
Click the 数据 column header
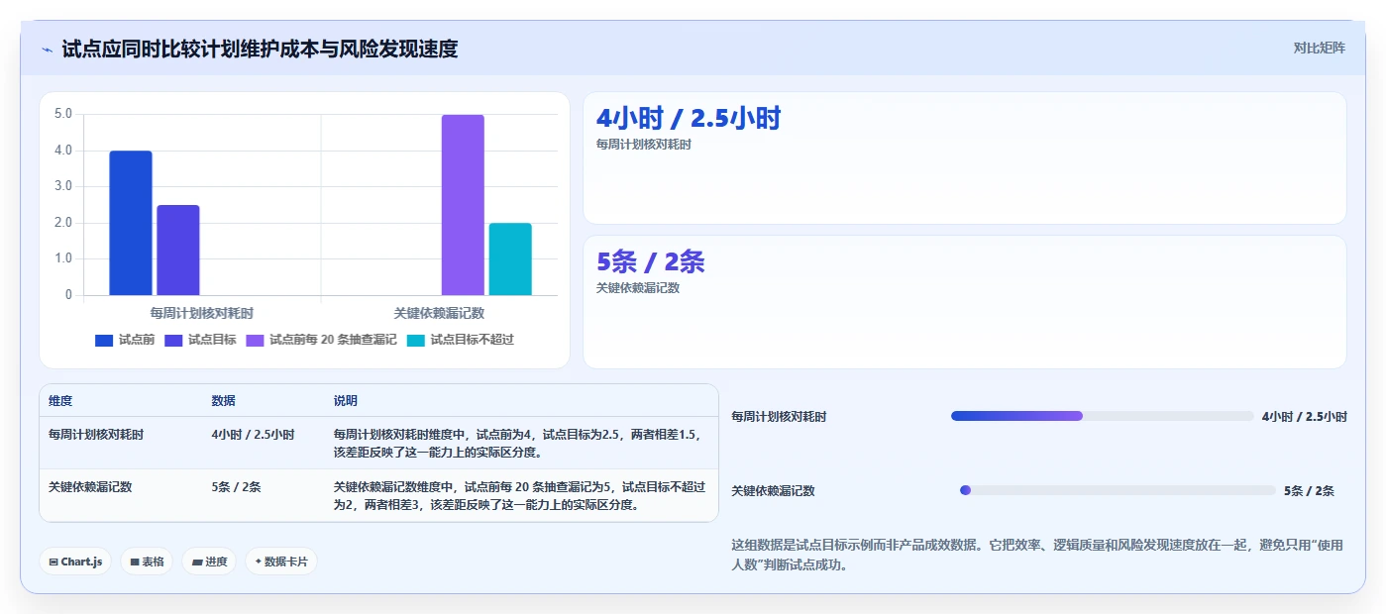[223, 401]
